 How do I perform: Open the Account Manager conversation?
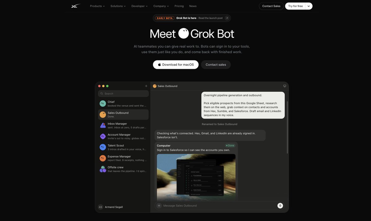[x=123, y=136]
